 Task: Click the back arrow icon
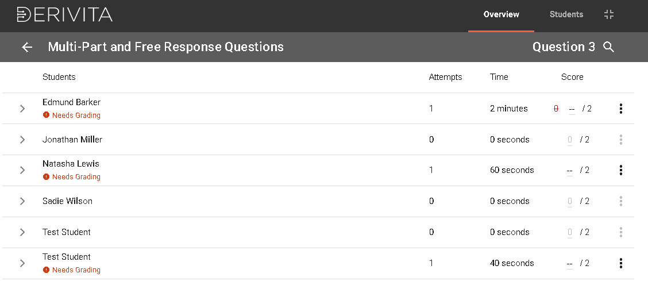(27, 47)
